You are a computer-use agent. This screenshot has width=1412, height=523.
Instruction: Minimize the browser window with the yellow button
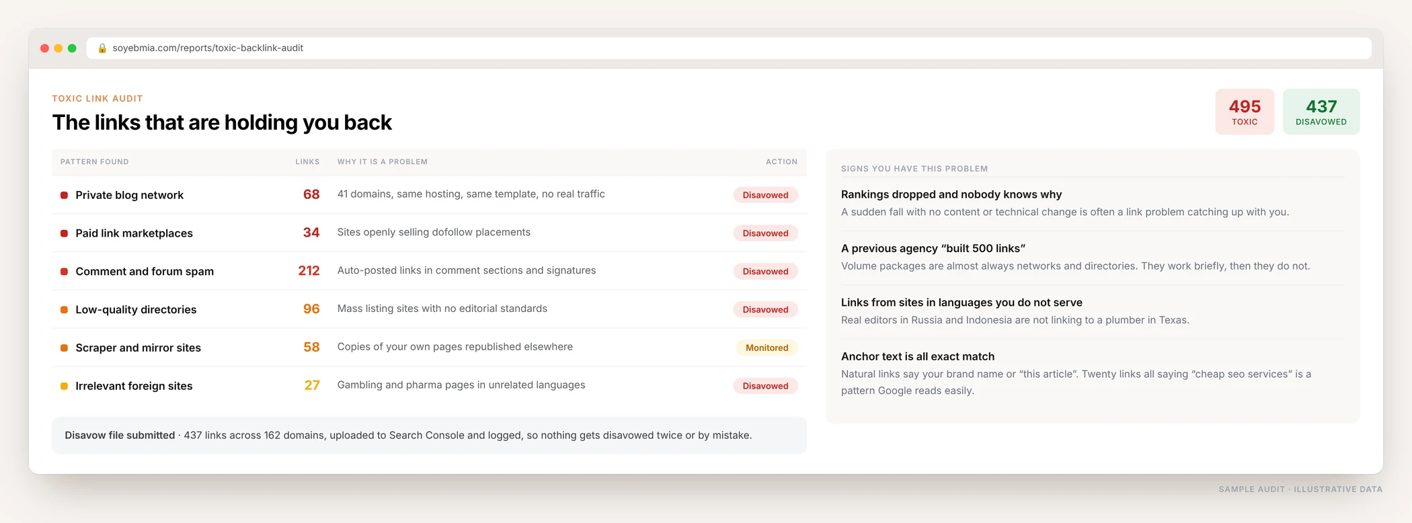tap(58, 48)
